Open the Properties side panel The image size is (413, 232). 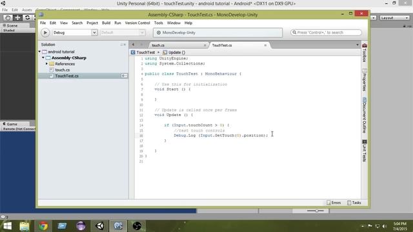pyautogui.click(x=365, y=80)
